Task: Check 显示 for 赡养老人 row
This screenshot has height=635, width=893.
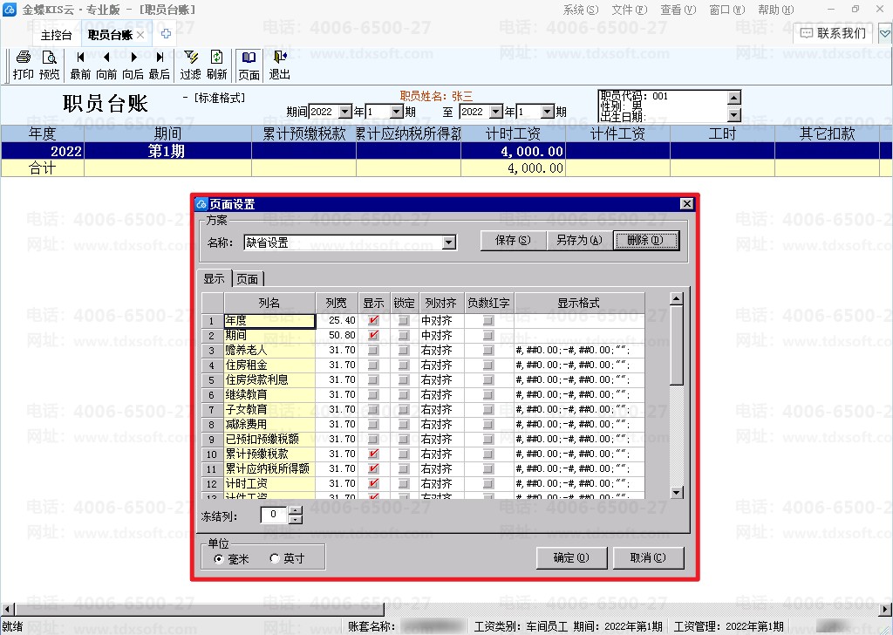Action: (373, 351)
